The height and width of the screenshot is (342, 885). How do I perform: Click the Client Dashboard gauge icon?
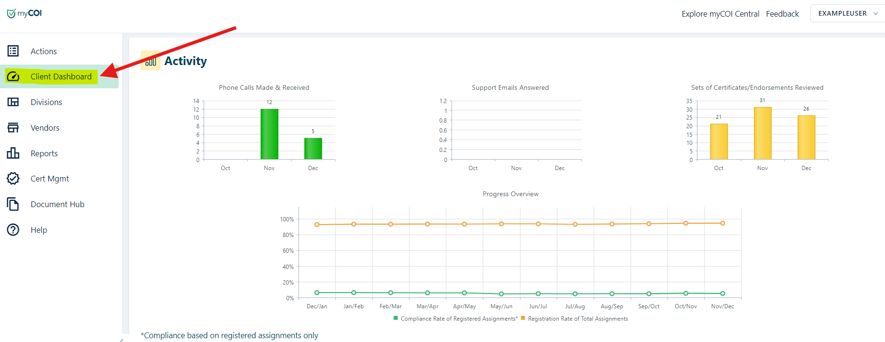pyautogui.click(x=13, y=76)
